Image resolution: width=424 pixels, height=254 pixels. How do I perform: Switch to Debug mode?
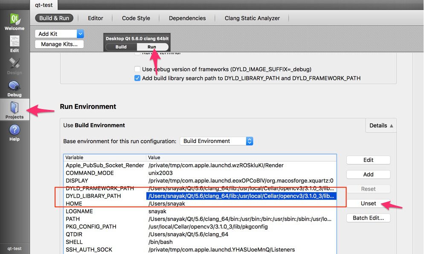[15, 88]
